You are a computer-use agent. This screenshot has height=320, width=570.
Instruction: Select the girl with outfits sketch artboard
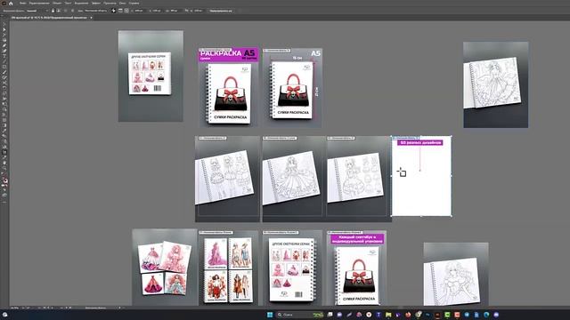tap(359, 179)
